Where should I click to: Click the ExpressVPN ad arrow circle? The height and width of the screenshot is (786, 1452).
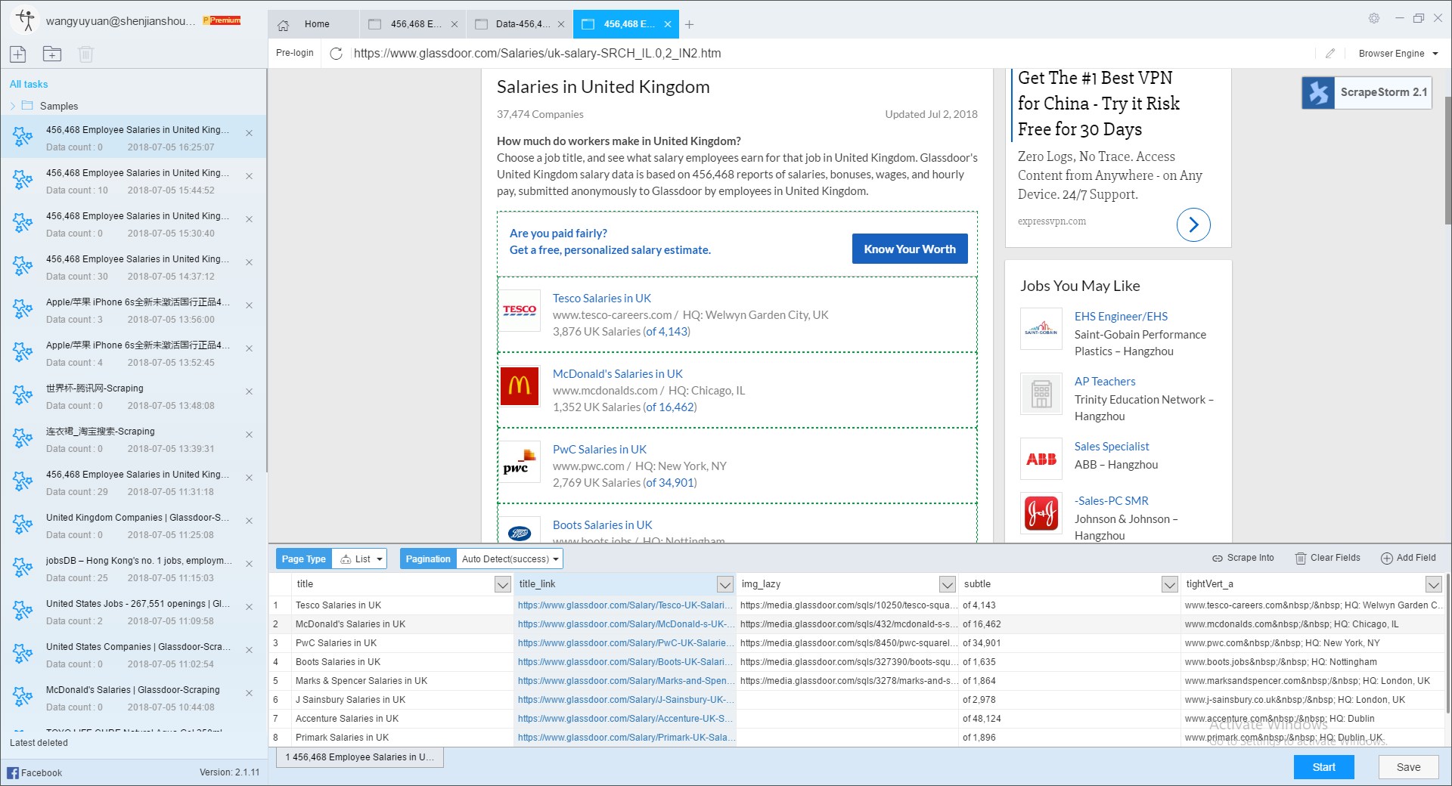[1193, 224]
